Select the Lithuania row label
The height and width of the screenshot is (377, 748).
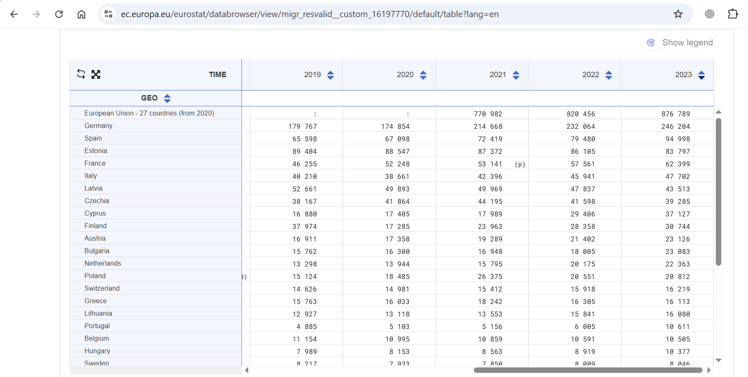(x=98, y=313)
